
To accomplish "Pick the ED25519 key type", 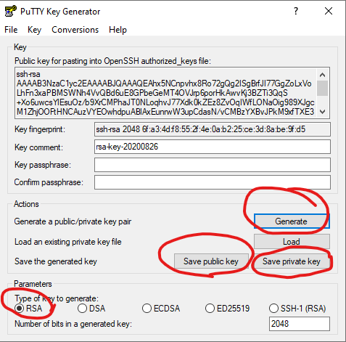I will (x=227, y=309).
